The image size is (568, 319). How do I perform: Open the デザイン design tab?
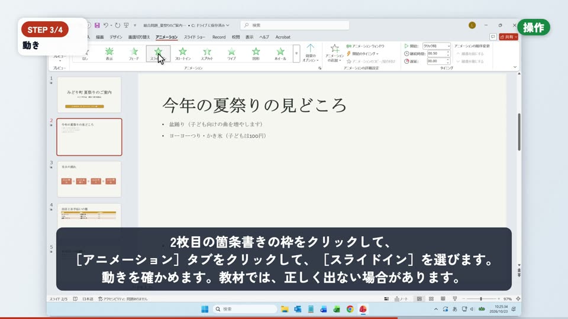click(x=116, y=37)
